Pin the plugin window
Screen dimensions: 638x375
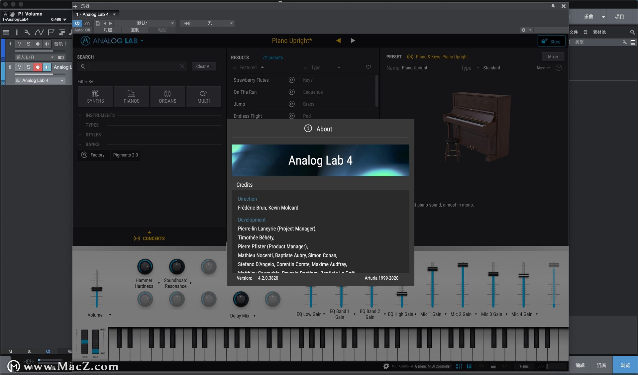553,6
